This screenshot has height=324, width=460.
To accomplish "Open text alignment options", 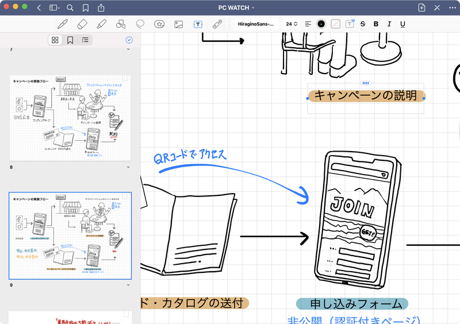I will (x=308, y=24).
